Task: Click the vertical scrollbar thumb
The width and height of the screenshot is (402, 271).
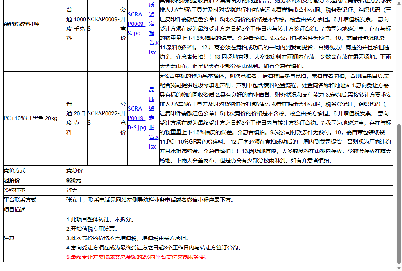Action: 399,194
